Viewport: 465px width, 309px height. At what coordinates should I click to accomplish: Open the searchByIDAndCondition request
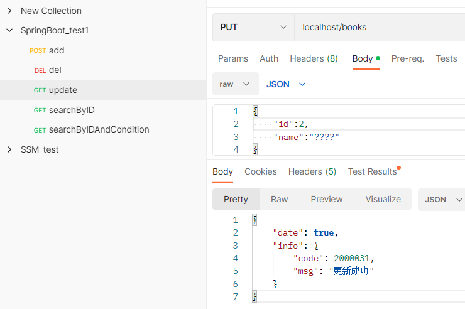99,129
